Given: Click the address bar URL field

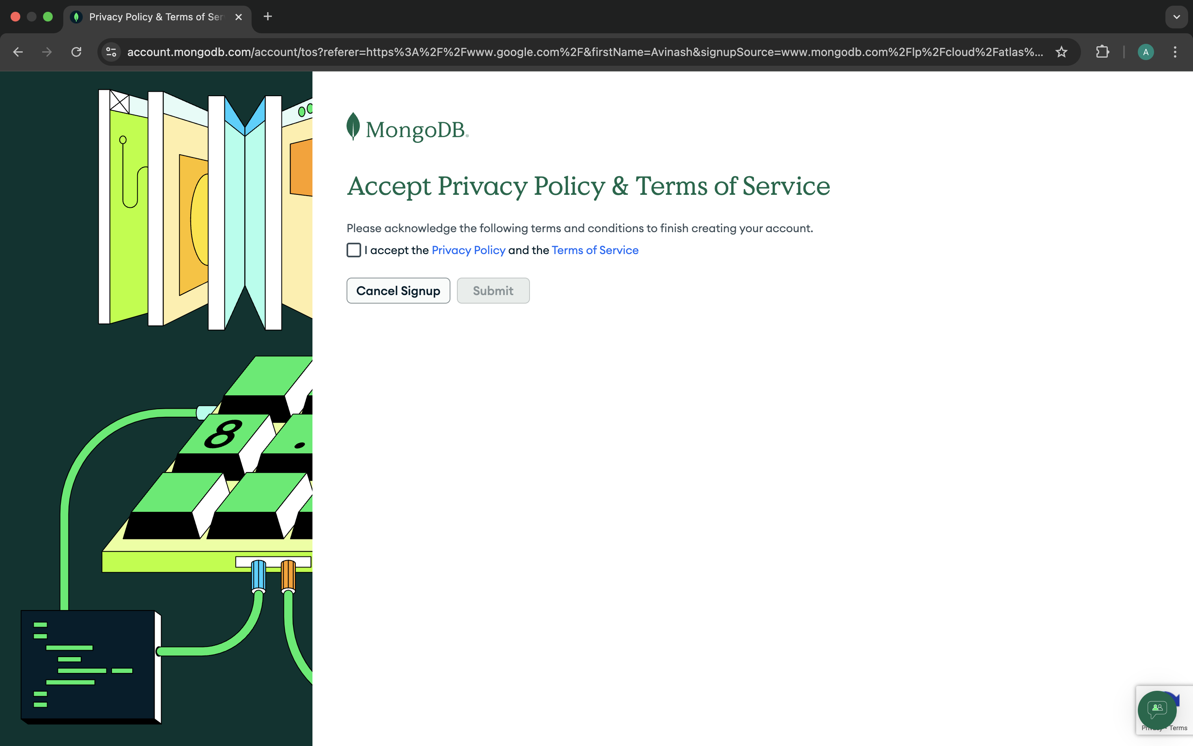Looking at the screenshot, I should point(584,52).
